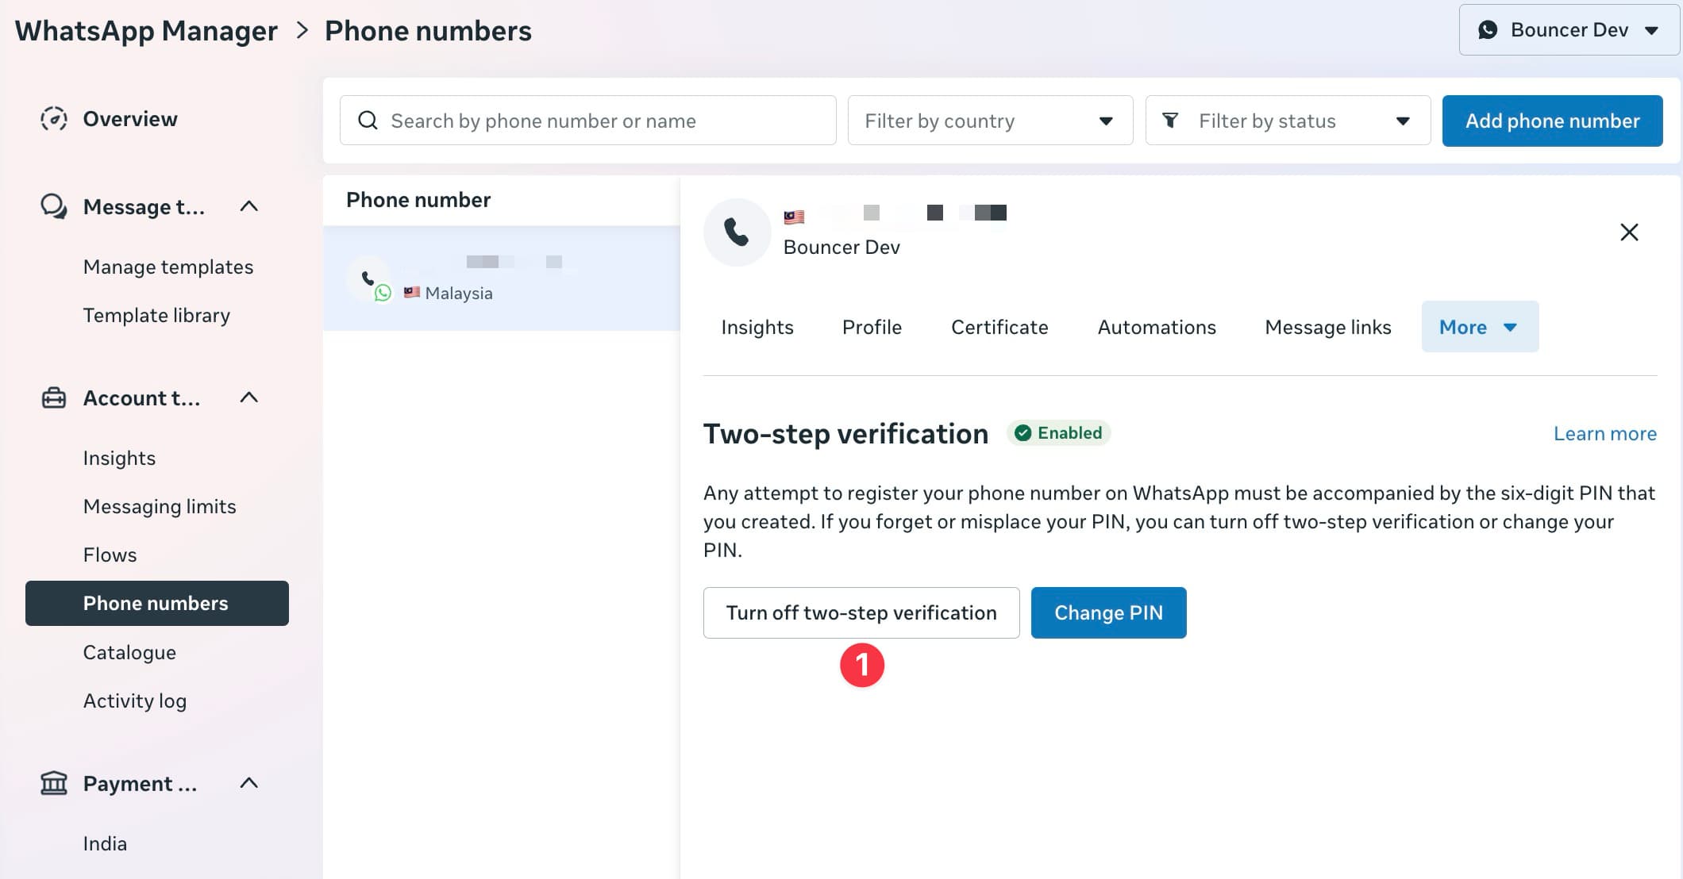Click the Account tools briefcase icon

point(54,397)
